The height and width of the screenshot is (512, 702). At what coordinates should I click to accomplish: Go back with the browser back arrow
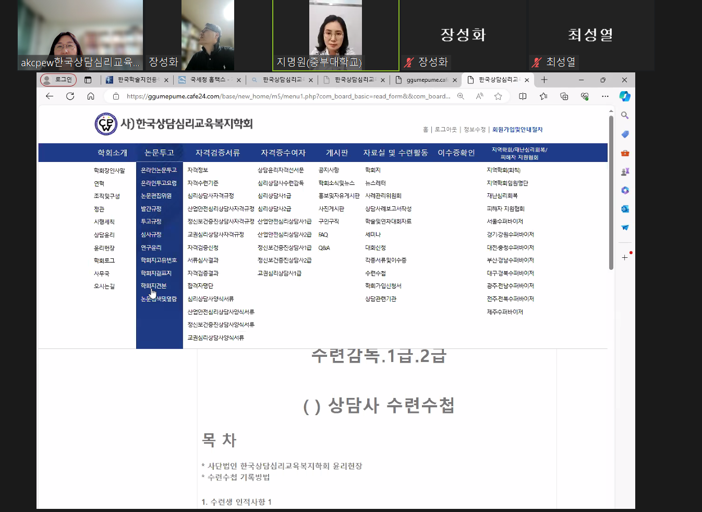50,96
